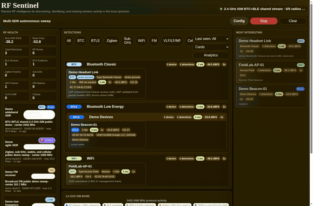The image size is (313, 206).
Task: Filter detections by Sub-GHz
Action: 127,41
